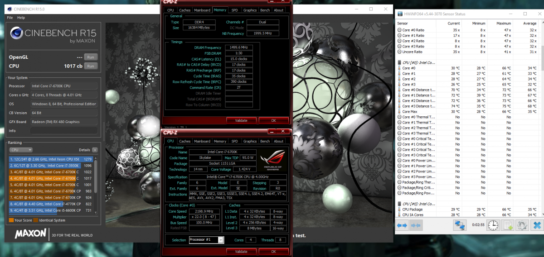
Task: Start HWiNFO logging to file icon
Action: coord(508,225)
